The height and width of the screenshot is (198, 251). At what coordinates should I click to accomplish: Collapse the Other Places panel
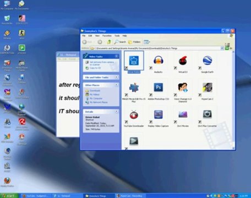[117, 85]
